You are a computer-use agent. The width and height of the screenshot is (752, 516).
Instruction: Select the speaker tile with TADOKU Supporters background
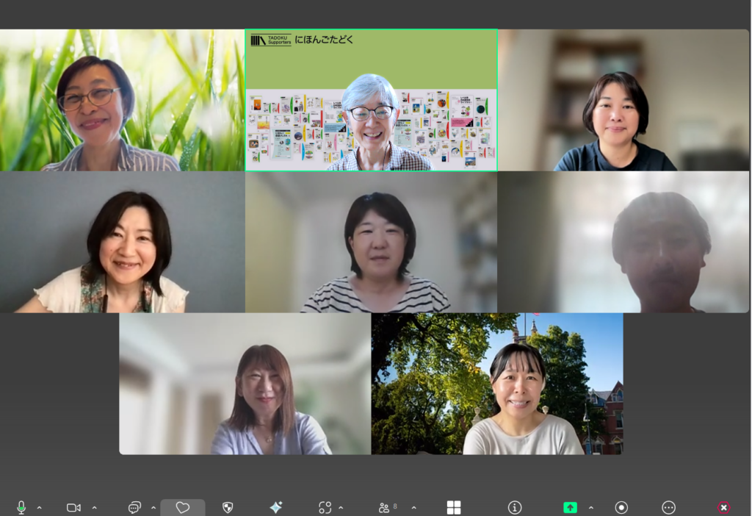[371, 100]
